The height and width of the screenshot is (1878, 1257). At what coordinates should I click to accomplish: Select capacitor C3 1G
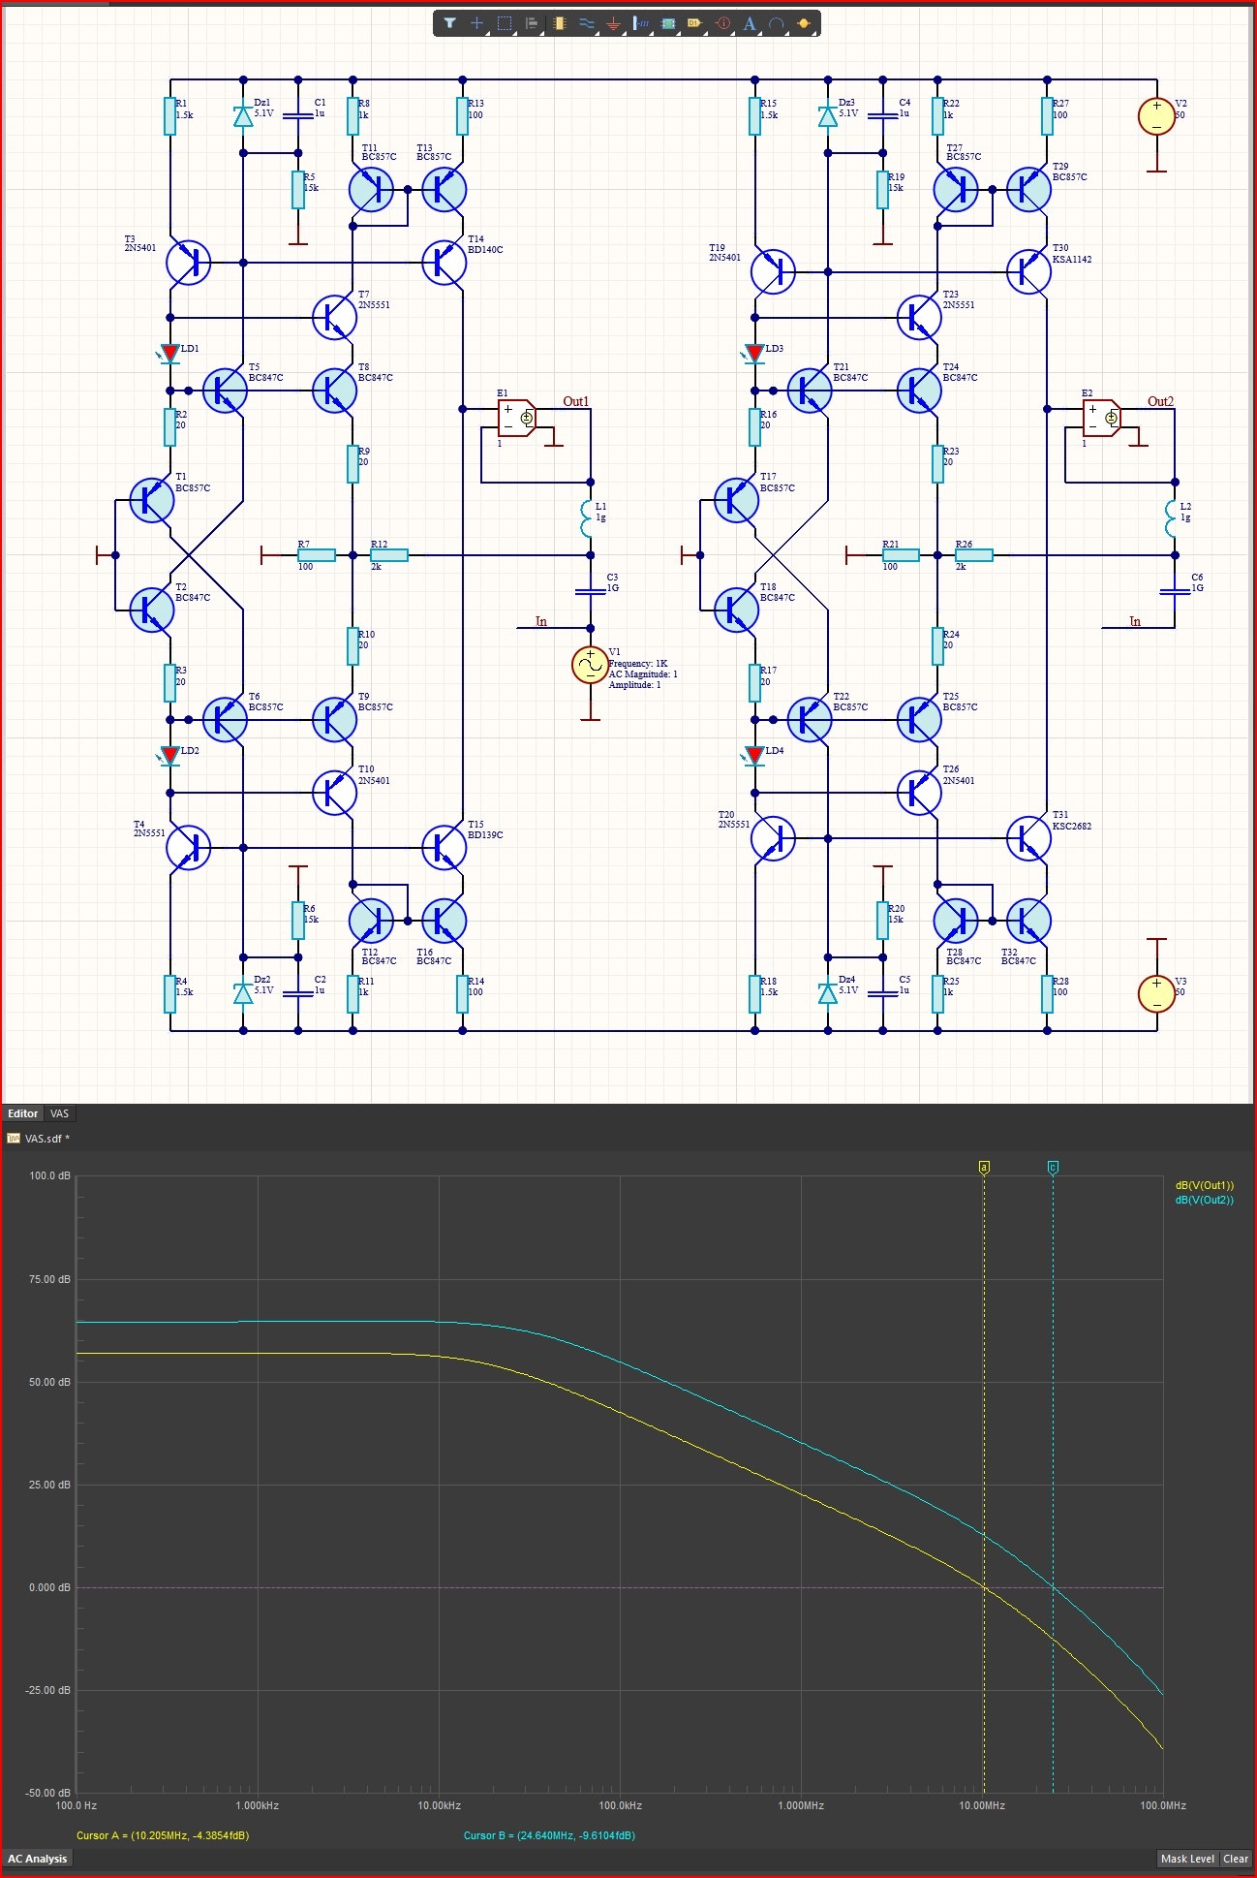590,591
